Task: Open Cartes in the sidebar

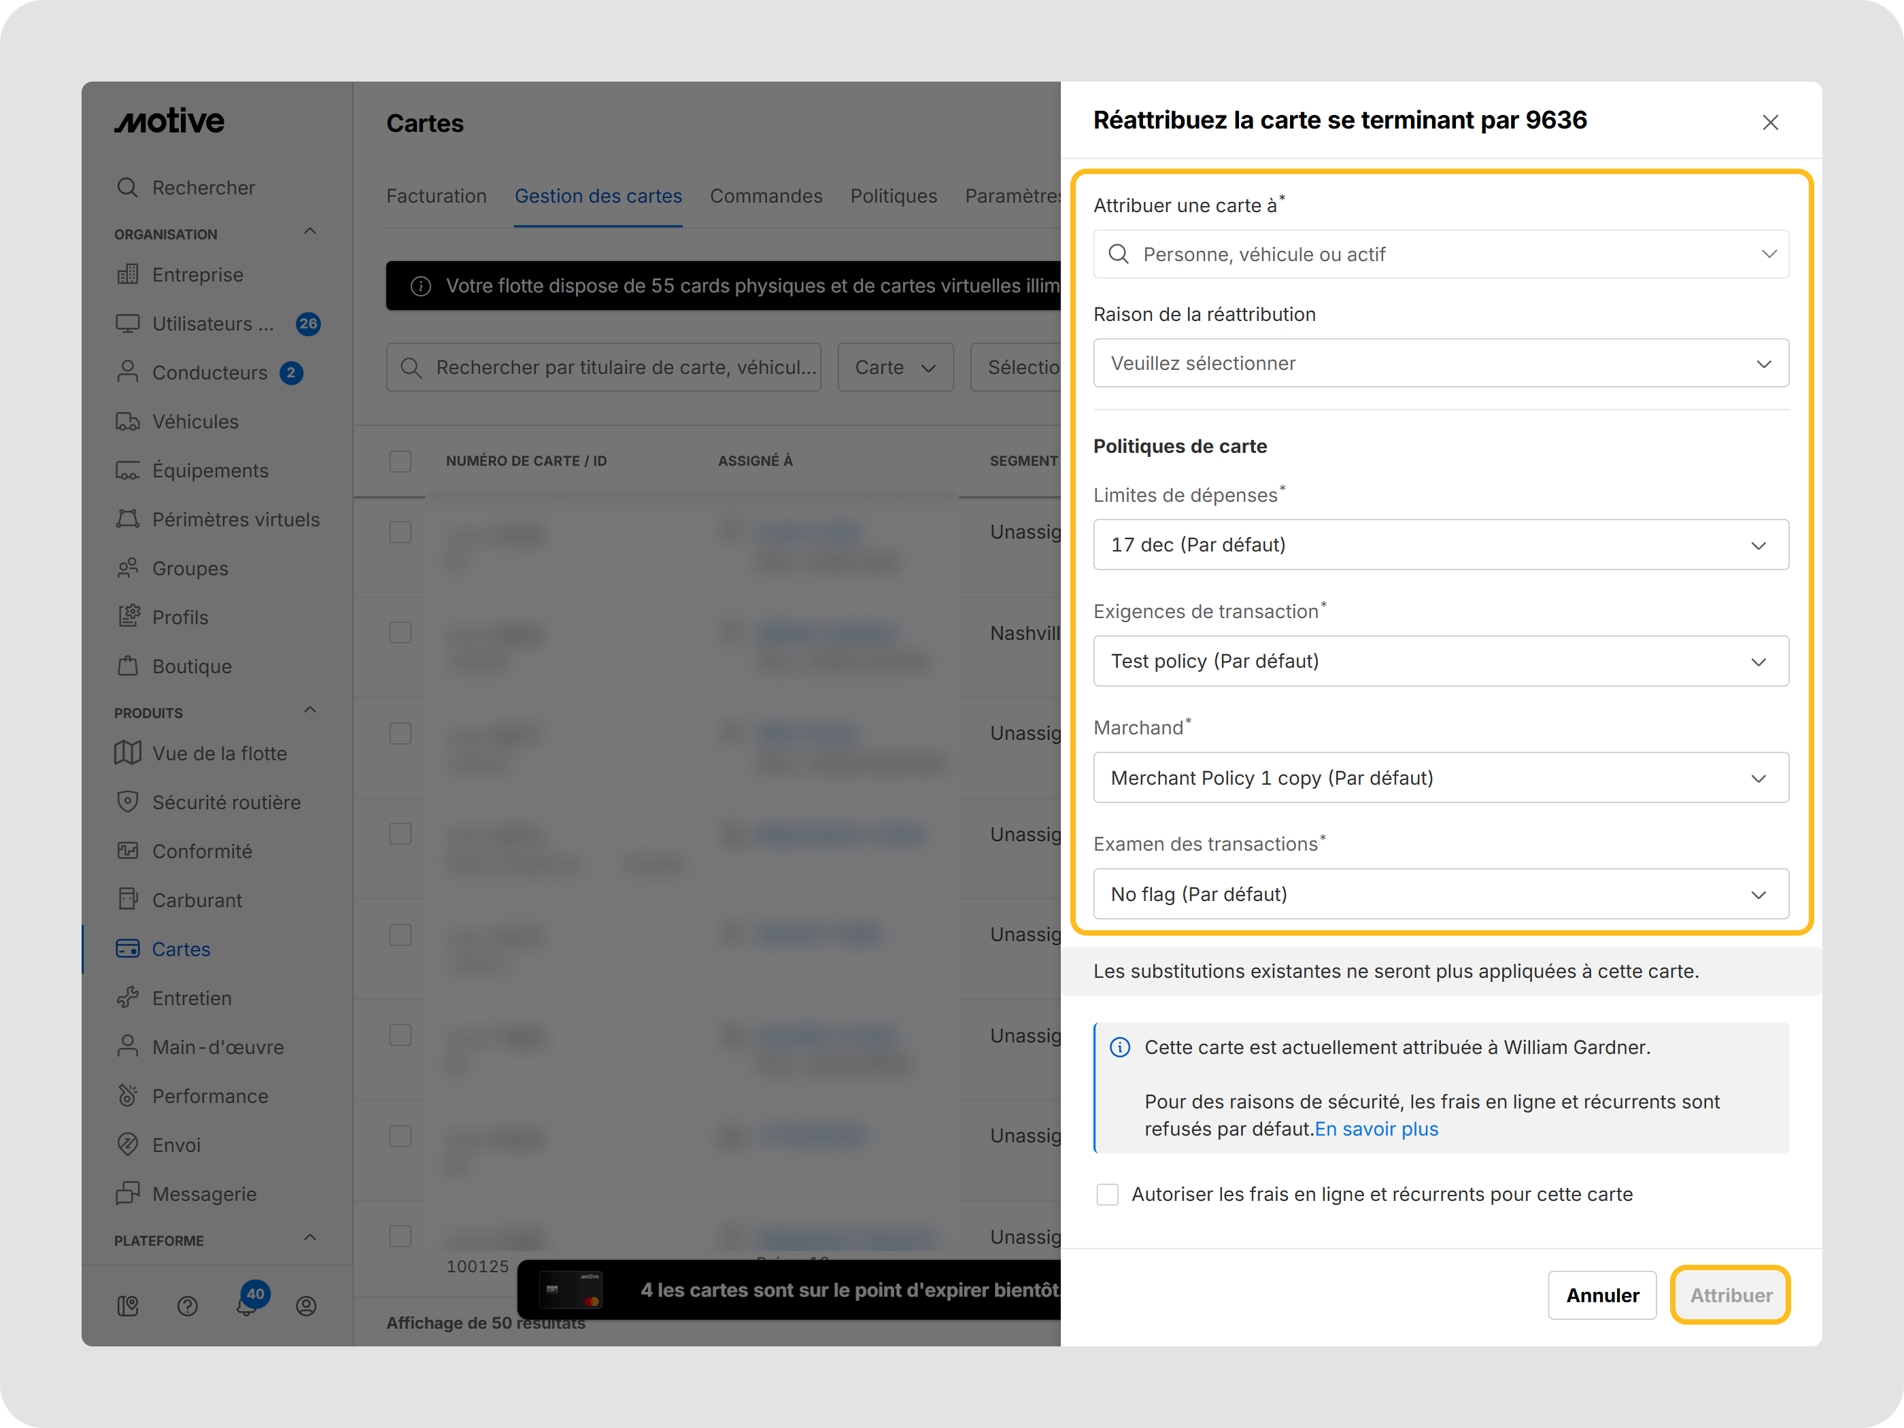Action: [164, 949]
